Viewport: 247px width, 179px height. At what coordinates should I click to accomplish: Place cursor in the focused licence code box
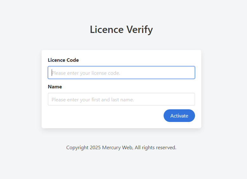pyautogui.click(x=121, y=73)
